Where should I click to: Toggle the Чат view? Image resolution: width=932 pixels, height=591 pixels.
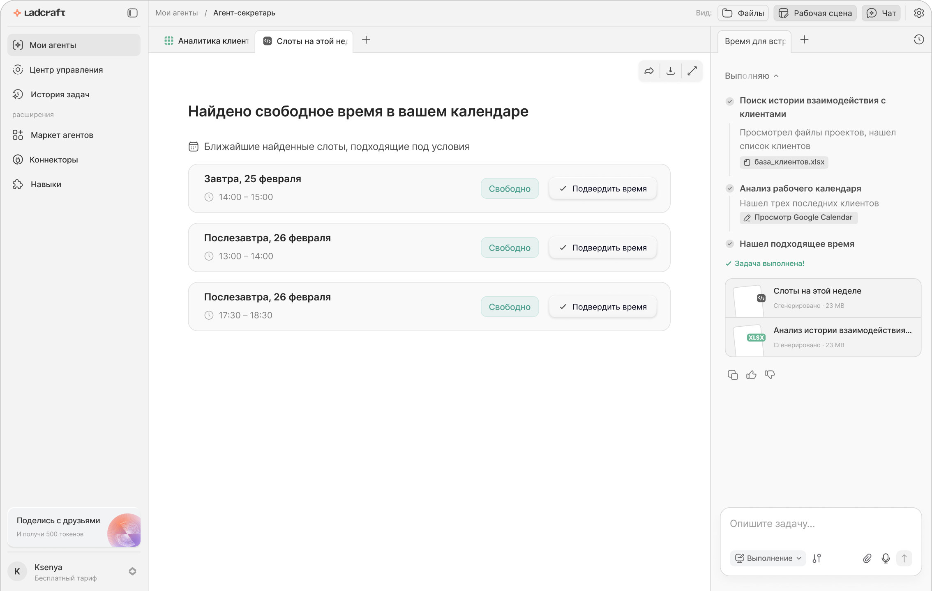[x=881, y=13]
